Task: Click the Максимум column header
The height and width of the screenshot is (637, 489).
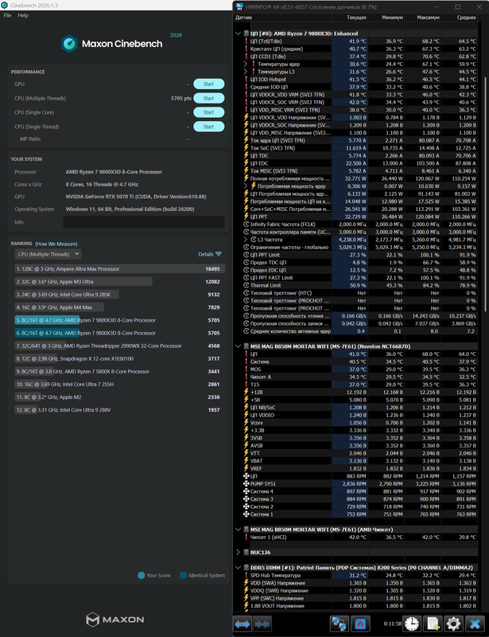Action: pyautogui.click(x=428, y=18)
